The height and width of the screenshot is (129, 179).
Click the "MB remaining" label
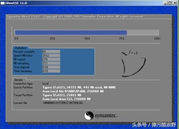click(21, 63)
